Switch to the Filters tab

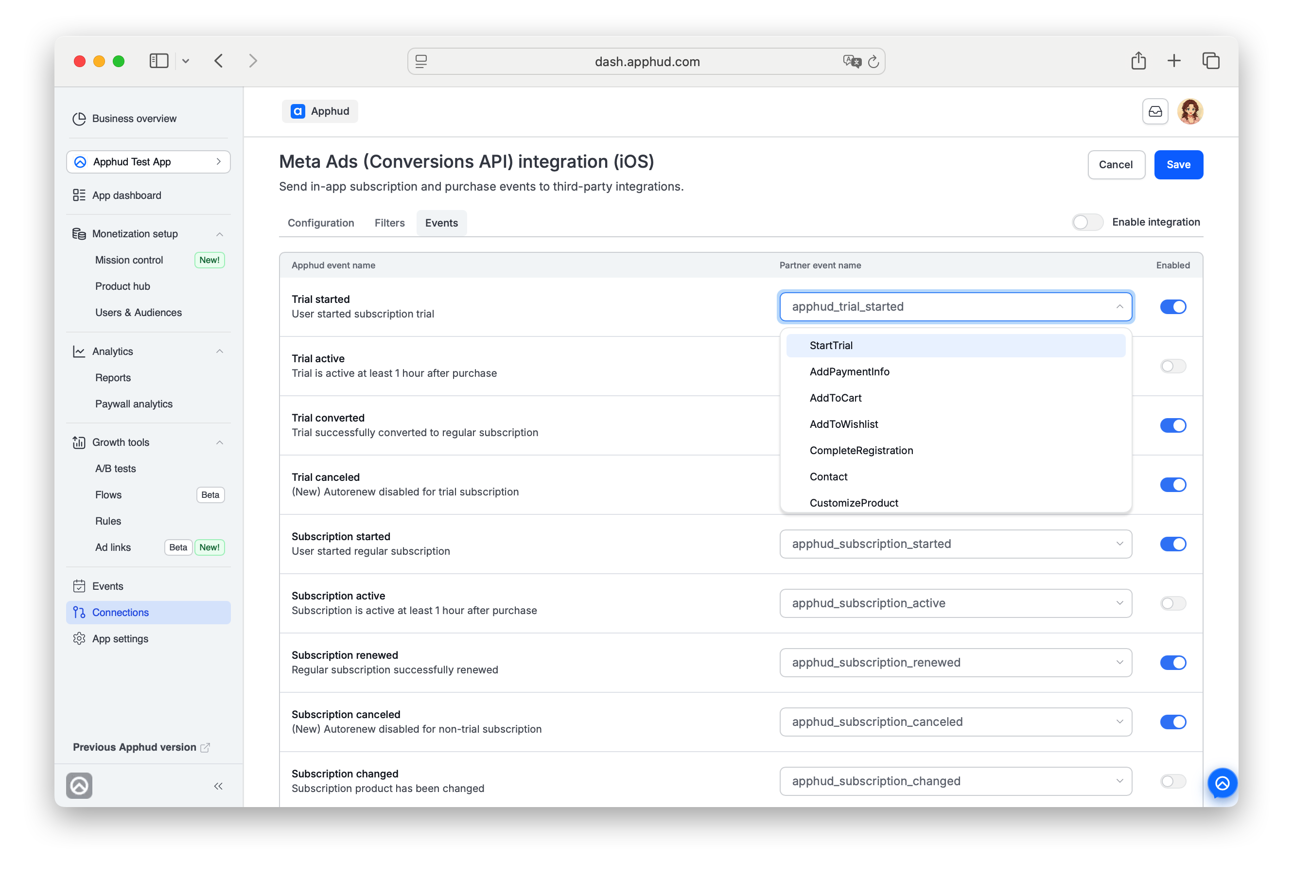pos(389,223)
